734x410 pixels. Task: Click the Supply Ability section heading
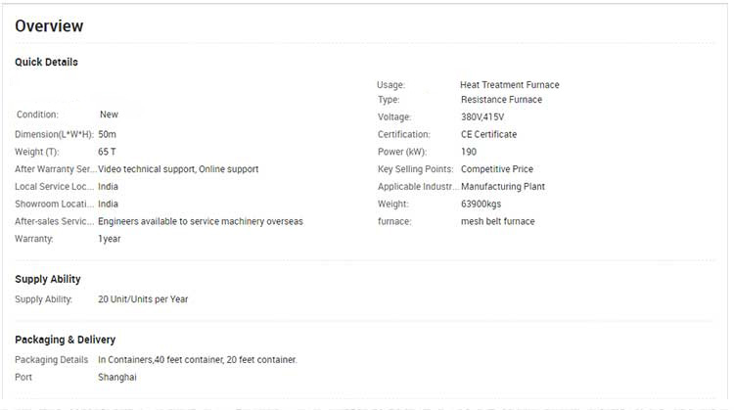point(48,279)
